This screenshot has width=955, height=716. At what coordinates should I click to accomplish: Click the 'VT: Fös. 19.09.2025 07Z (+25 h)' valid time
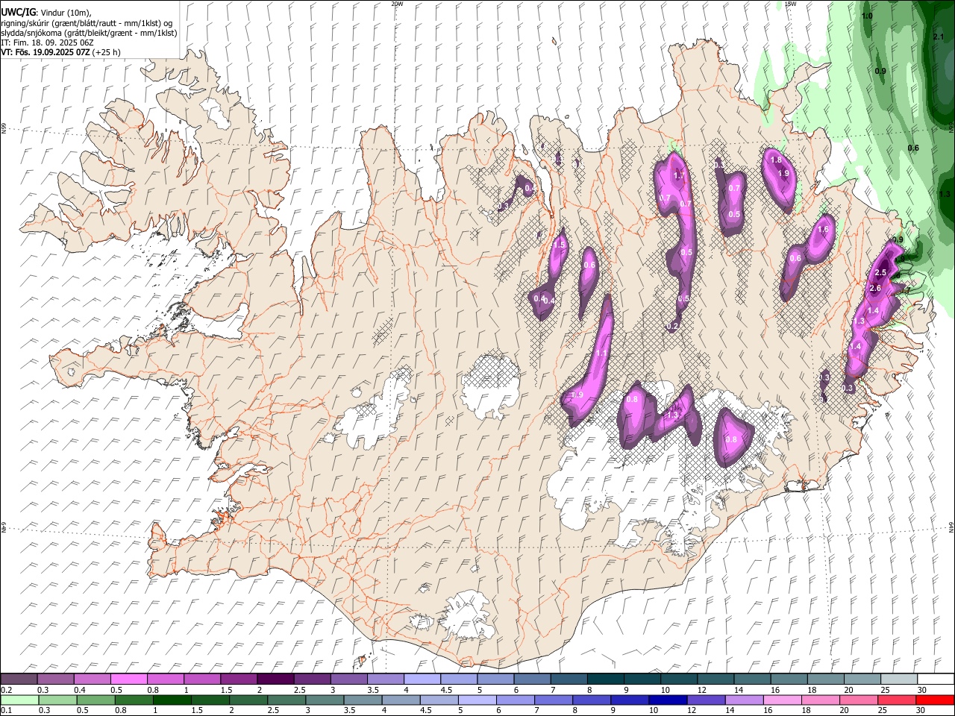(60, 52)
